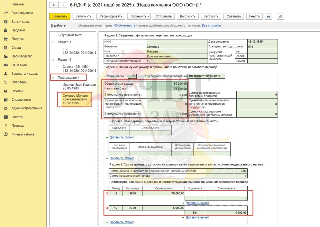Screen dimensions: 320x227
Task: Open Администрирование gear section
Action: [x=27, y=108]
